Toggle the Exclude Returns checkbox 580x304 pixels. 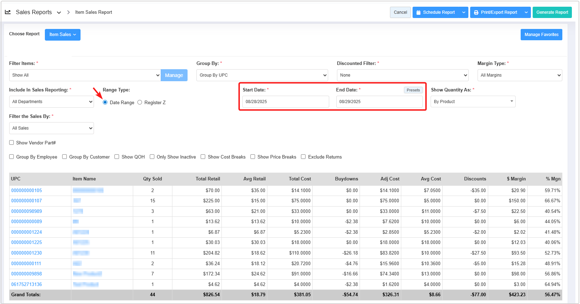click(303, 157)
